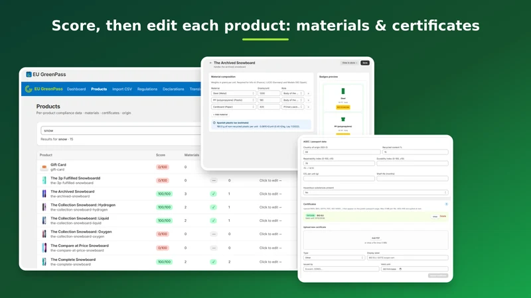Open the Steel (Metal) material dropdown

click(234, 93)
